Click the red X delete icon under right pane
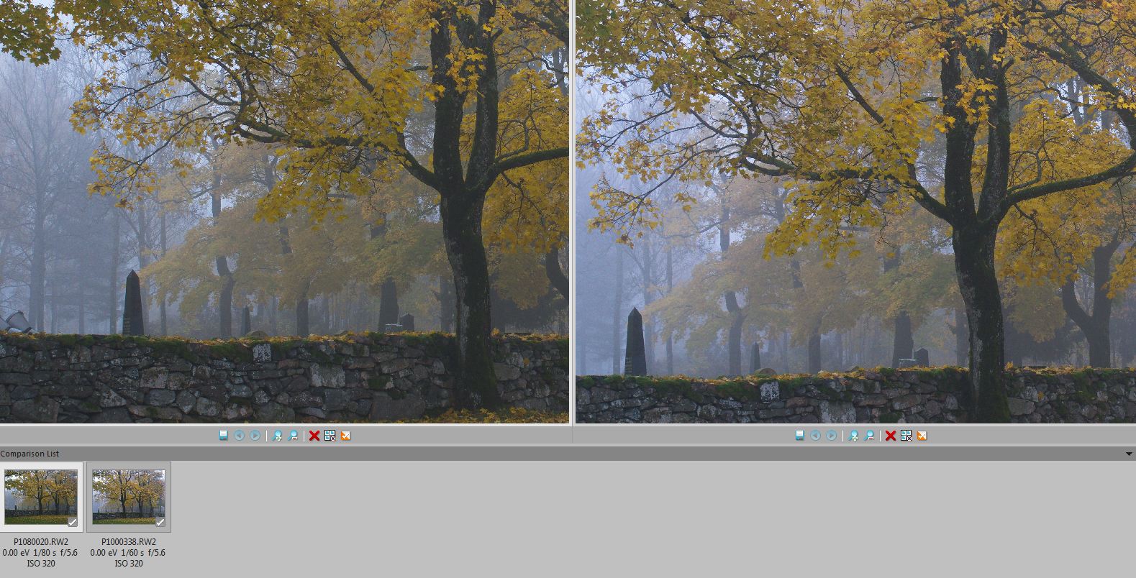The width and height of the screenshot is (1136, 578). coord(891,436)
